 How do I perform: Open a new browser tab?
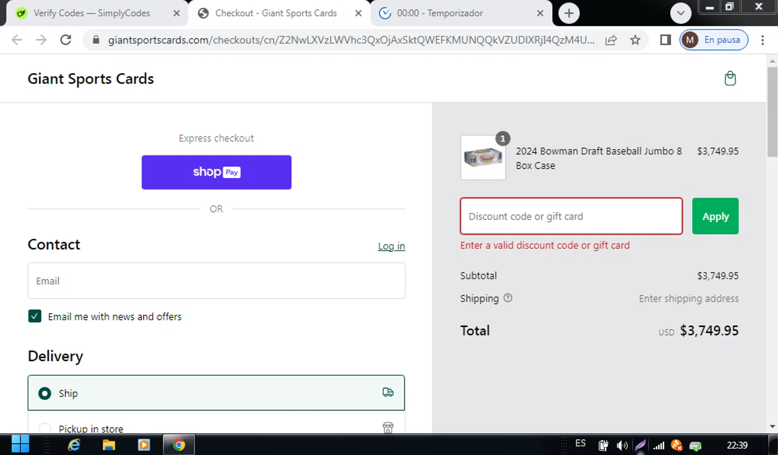point(569,13)
